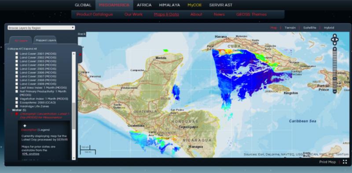Click the Caribbean Sea label on the map
The image size is (352, 173).
pyautogui.click(x=302, y=121)
